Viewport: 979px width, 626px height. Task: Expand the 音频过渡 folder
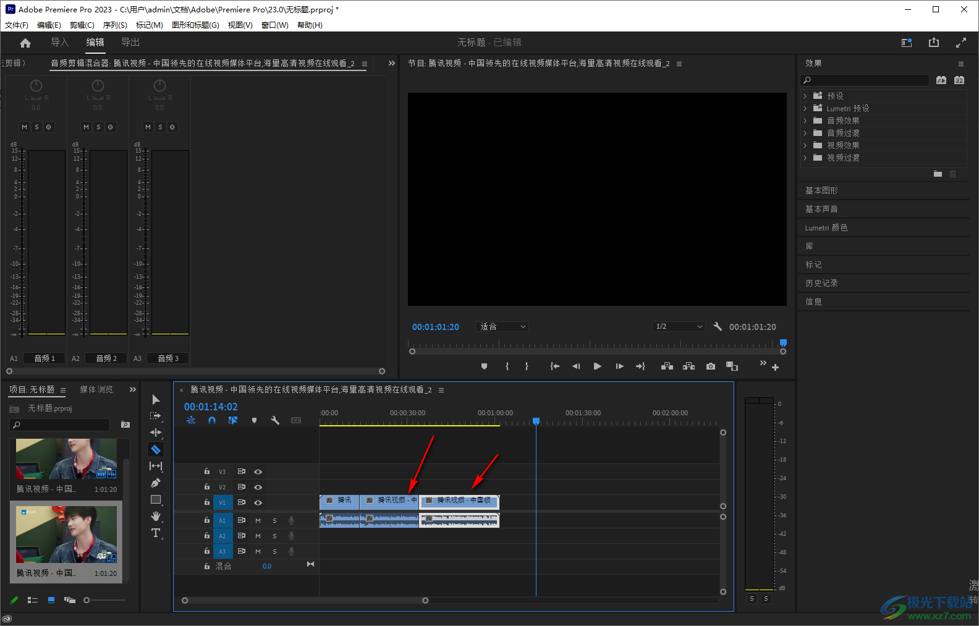[805, 133]
